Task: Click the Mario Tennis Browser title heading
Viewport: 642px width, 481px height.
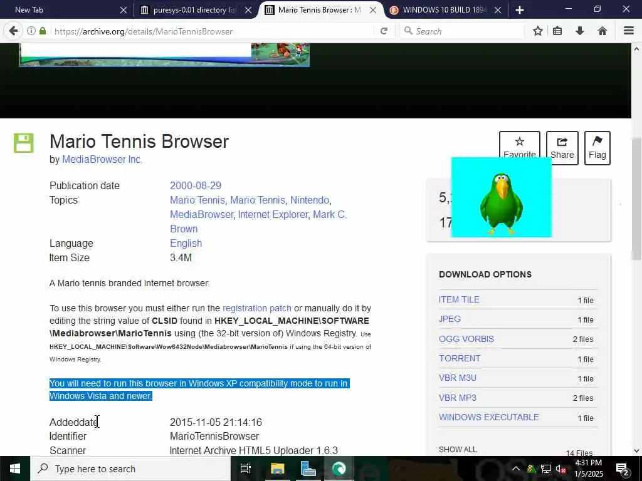Action: (x=139, y=142)
